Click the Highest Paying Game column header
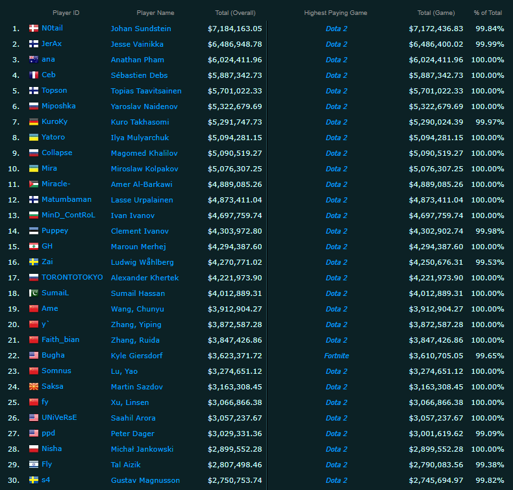The width and height of the screenshot is (513, 490). coord(336,13)
